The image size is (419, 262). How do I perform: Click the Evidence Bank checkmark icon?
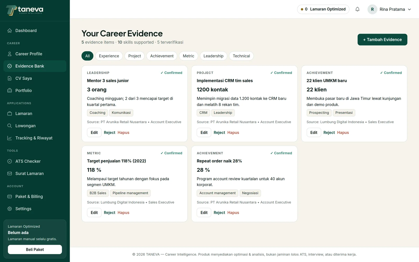point(10,66)
